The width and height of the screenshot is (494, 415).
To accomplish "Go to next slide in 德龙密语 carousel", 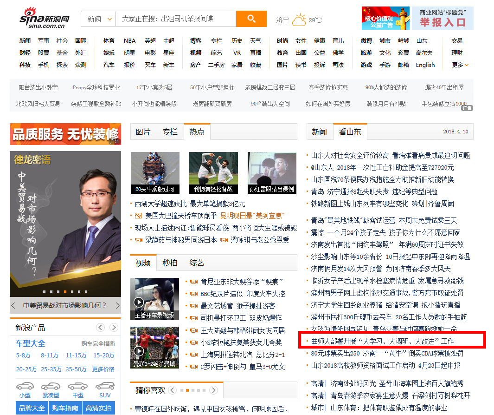I will [x=117, y=305].
